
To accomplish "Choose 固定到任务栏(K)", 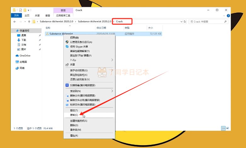I will [89, 75].
